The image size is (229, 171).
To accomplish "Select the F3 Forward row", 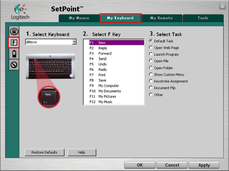I will click(117, 53).
